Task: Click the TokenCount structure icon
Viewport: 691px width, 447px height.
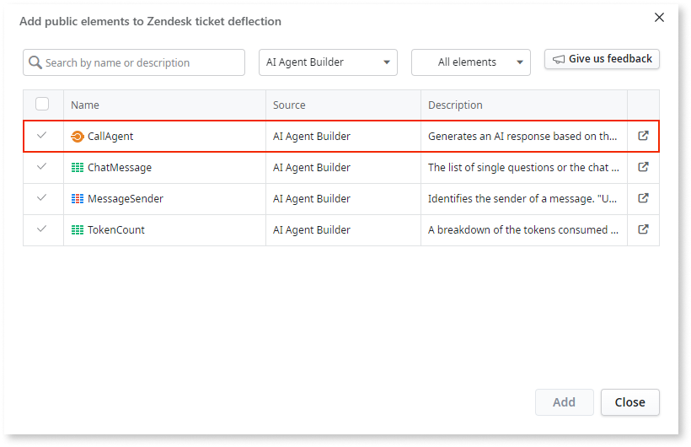Action: pyautogui.click(x=78, y=229)
